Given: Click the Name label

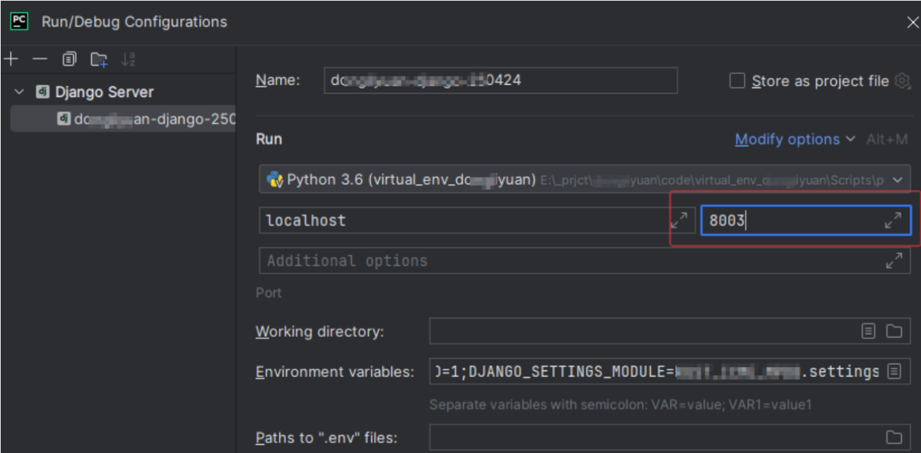Looking at the screenshot, I should pyautogui.click(x=278, y=80).
